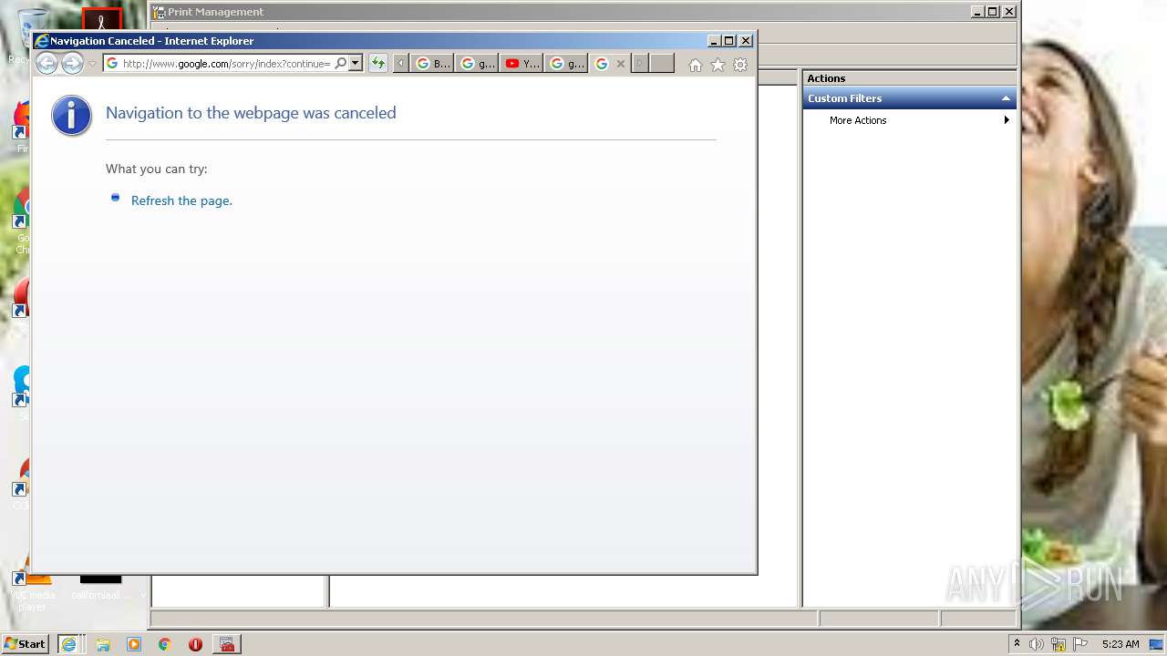
Task: Click the 5:23 AM clock
Action: click(1121, 644)
